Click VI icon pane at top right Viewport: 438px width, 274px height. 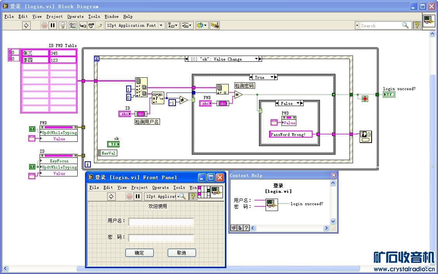429,21
